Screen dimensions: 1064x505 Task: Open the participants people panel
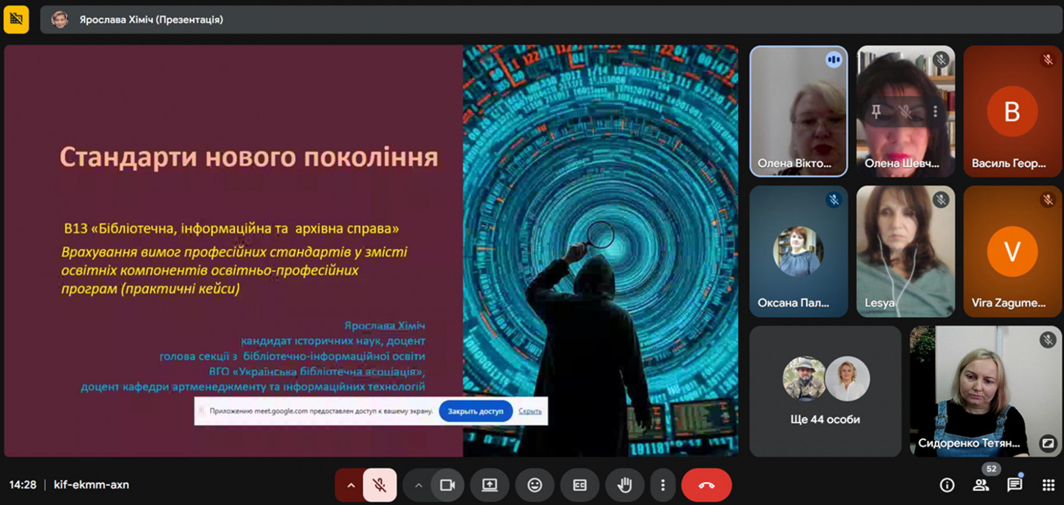(x=980, y=485)
